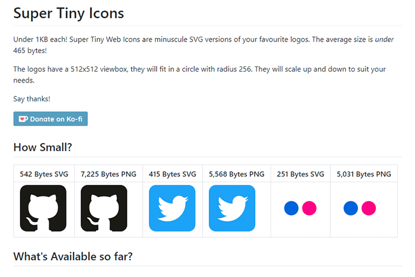The width and height of the screenshot is (415, 277).
Task: Click the pink dot in Flickr PNG
Action: click(369, 208)
